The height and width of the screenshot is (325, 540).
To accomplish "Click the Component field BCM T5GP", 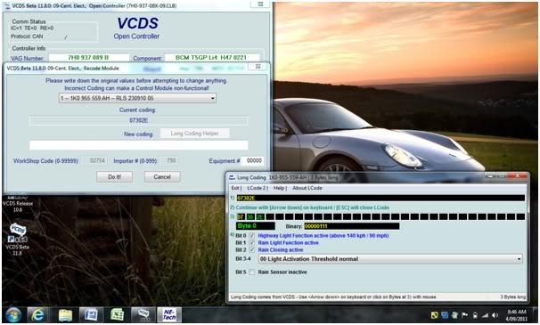I will pos(211,58).
